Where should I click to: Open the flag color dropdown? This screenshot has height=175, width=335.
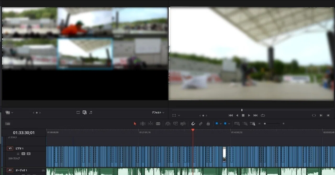(221, 124)
